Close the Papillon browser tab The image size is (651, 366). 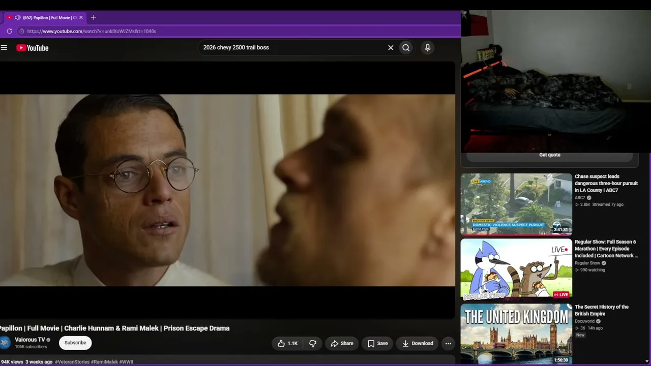(81, 17)
